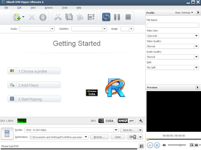Toggle NVIDIA CUDA GPU acceleration

tap(107, 121)
